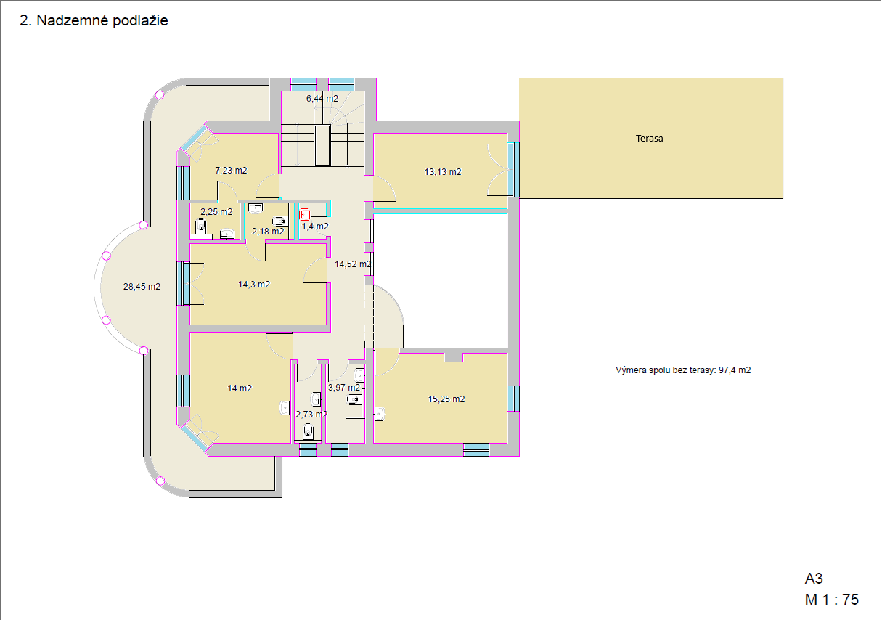Screen dimensions: 882x620
Task: Click the 14,3 m2 room label
Action: pyautogui.click(x=254, y=285)
